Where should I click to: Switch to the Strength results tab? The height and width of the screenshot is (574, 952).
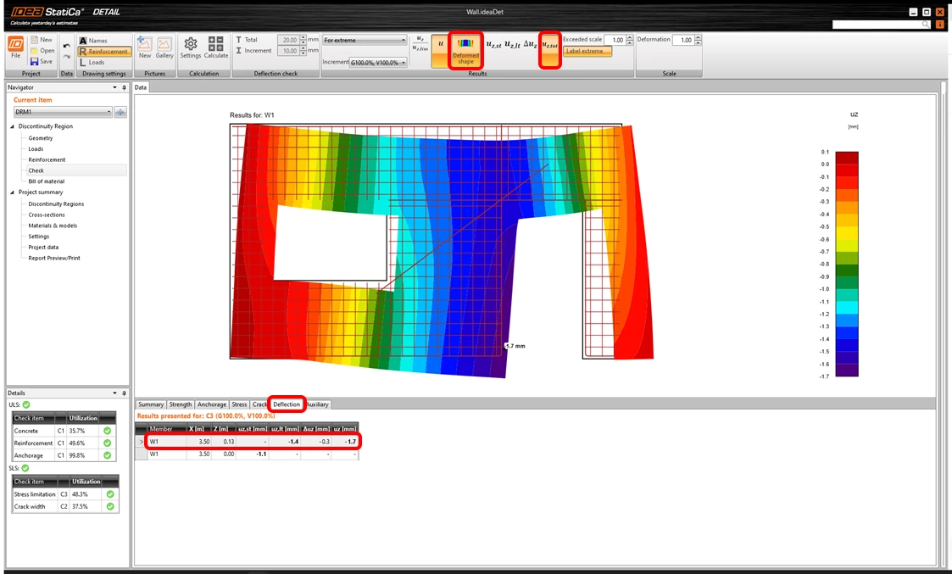[x=181, y=404]
